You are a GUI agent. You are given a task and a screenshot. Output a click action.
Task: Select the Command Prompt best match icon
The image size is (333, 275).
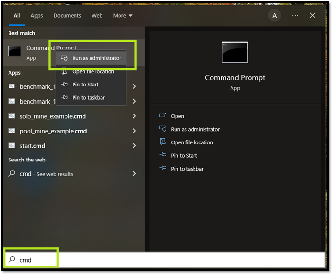[14, 51]
